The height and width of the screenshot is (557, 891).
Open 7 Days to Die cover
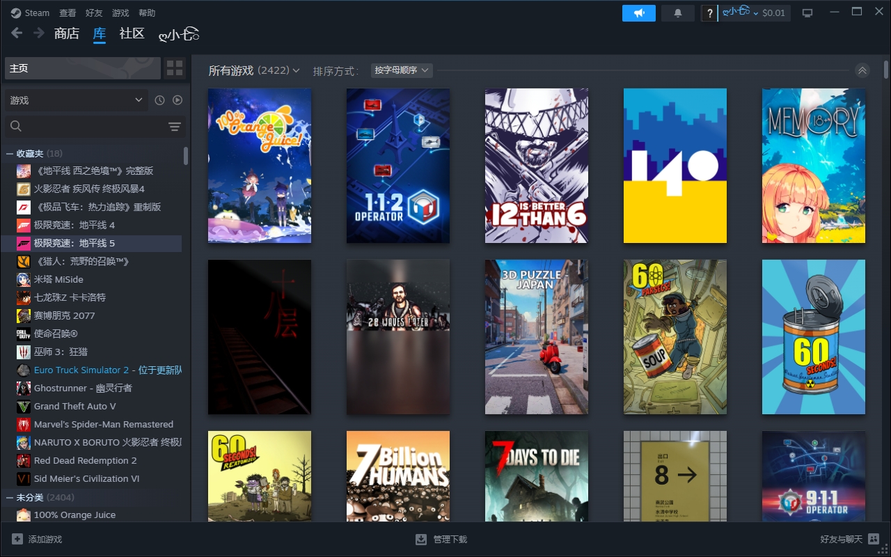coord(537,476)
